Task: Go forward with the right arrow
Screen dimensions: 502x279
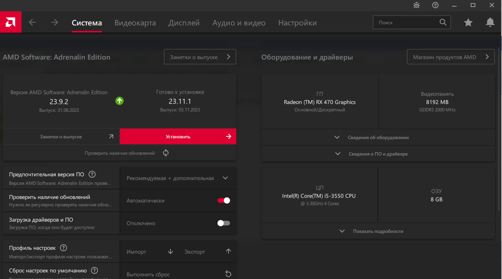Action: [54, 23]
